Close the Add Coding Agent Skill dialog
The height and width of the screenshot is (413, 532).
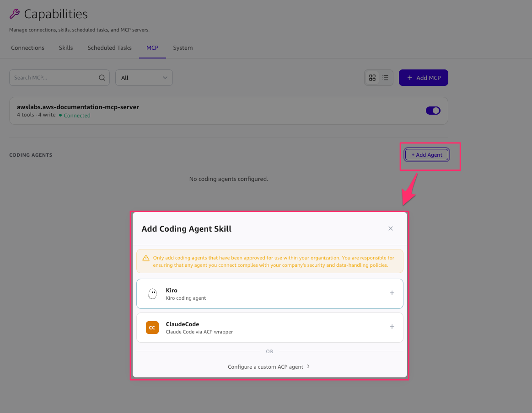tap(391, 228)
